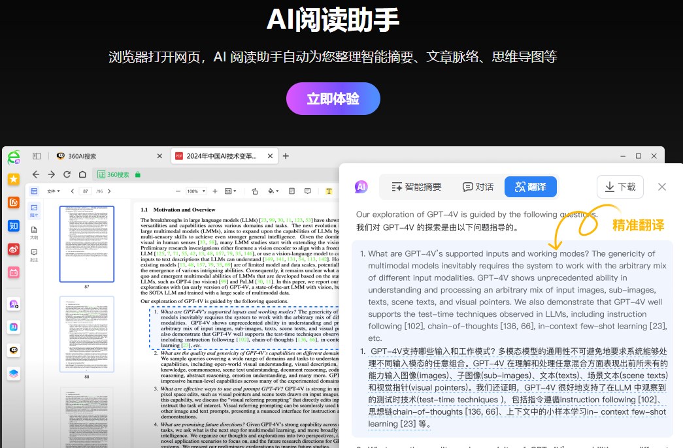Open the 知乎 icon in the left sidebar
Image resolution: width=683 pixels, height=448 pixels.
click(14, 225)
